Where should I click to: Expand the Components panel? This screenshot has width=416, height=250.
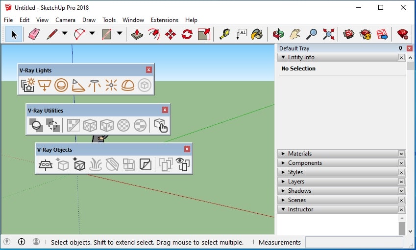tap(283, 162)
